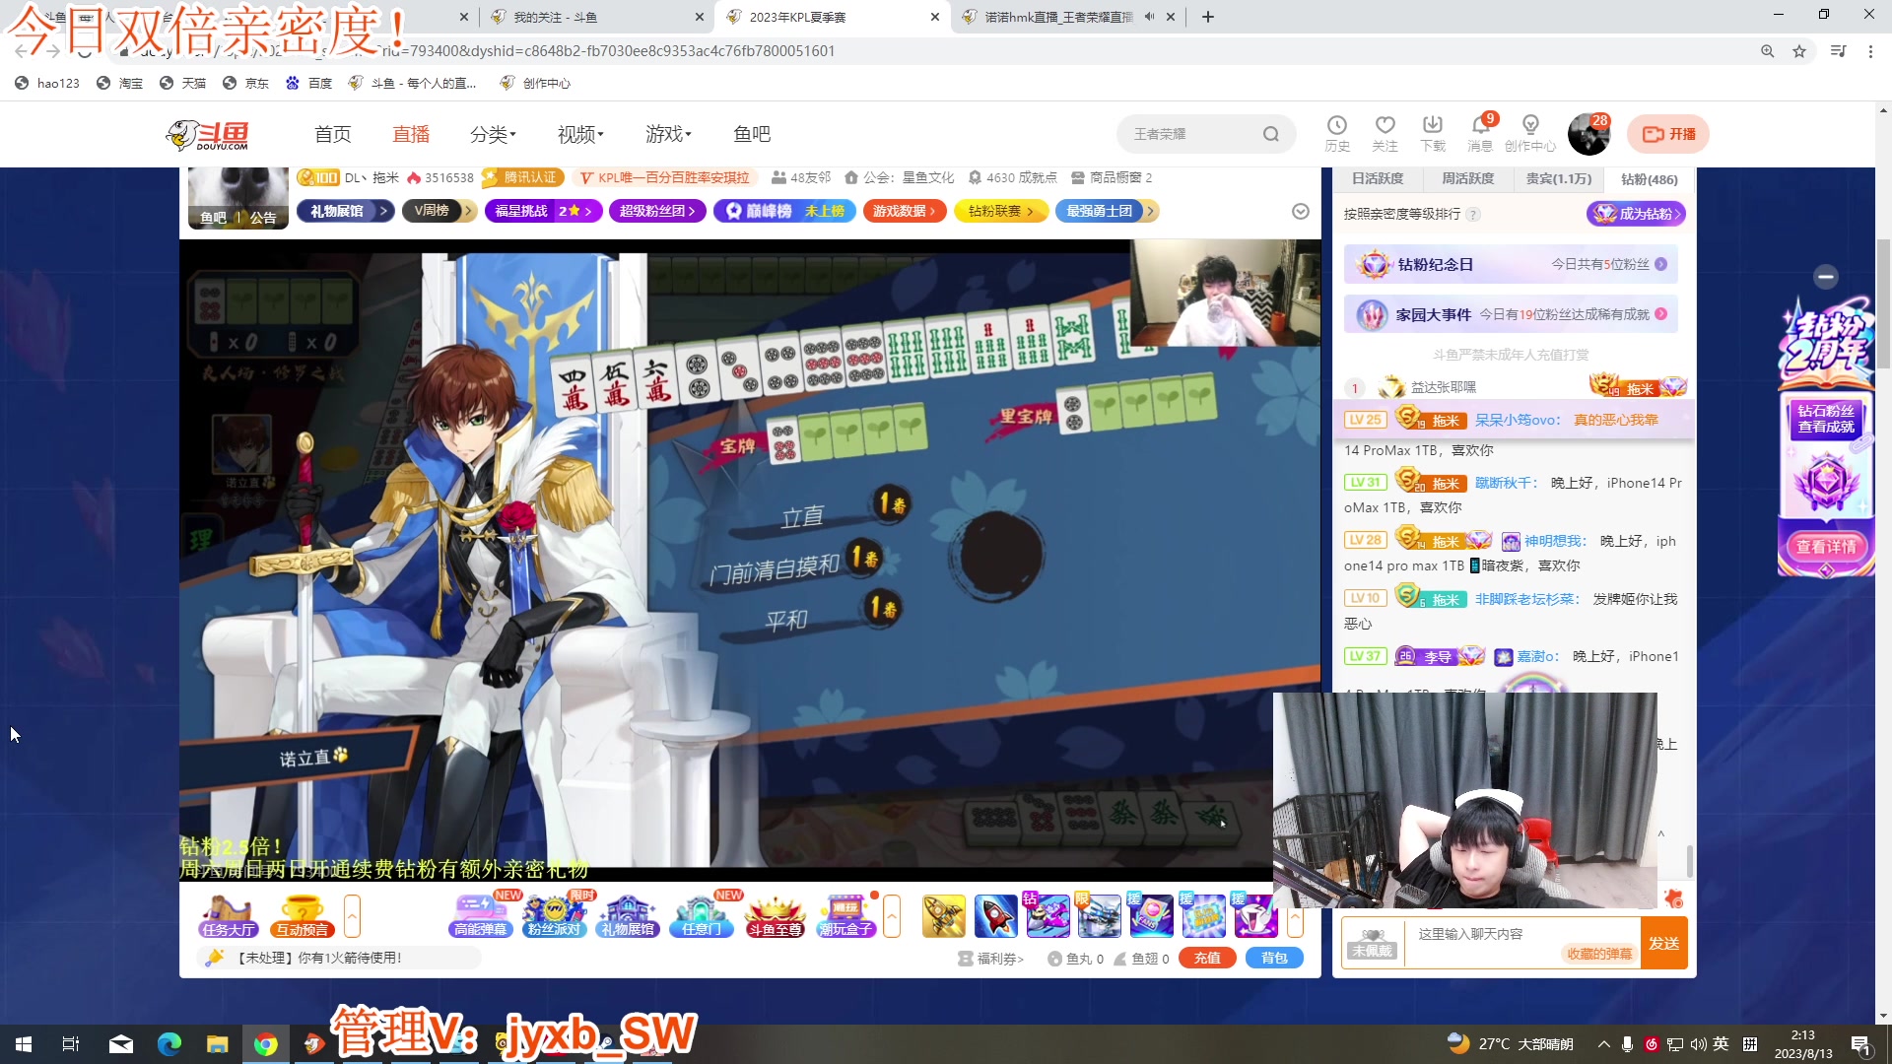The image size is (1892, 1064).
Task: Open followed channels (关注) heart icon
Action: tap(1385, 133)
